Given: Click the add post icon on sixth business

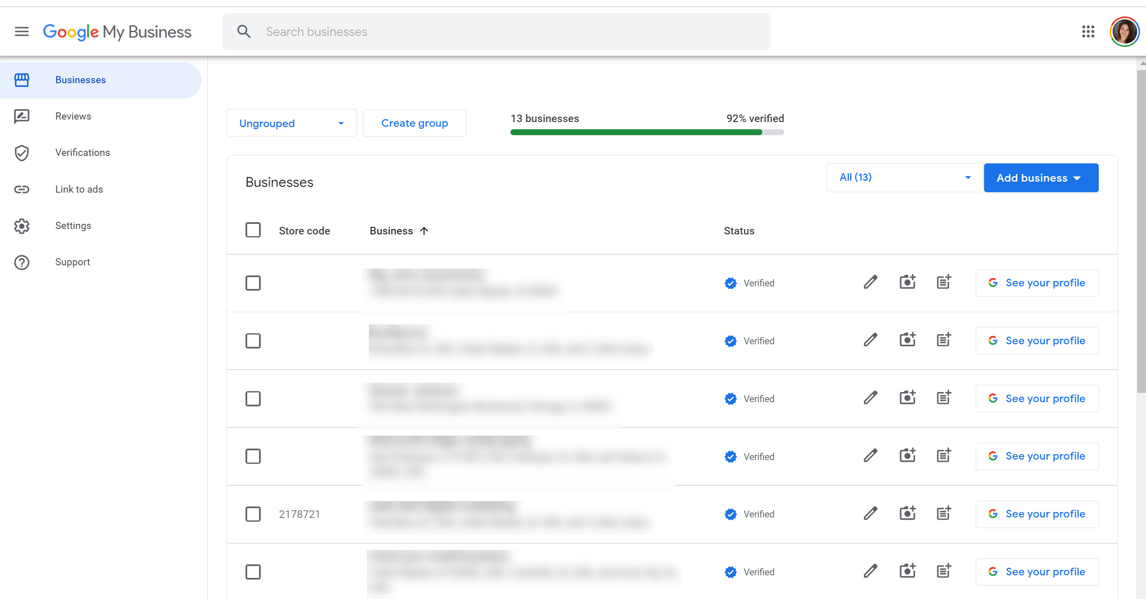Looking at the screenshot, I should (944, 572).
